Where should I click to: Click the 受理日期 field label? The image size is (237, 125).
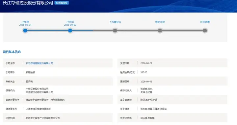pos(125,63)
